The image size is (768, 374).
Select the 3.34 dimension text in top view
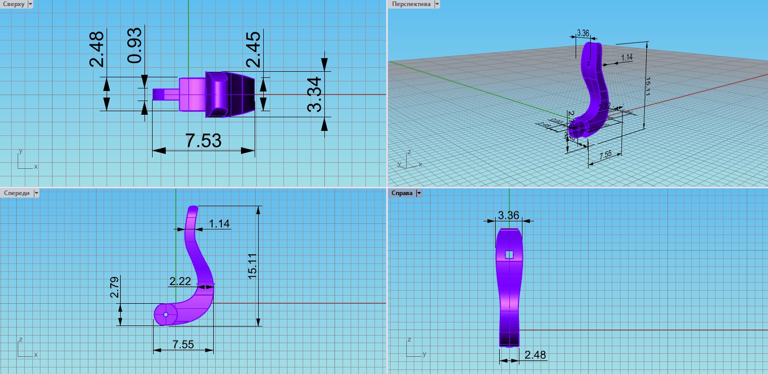314,94
